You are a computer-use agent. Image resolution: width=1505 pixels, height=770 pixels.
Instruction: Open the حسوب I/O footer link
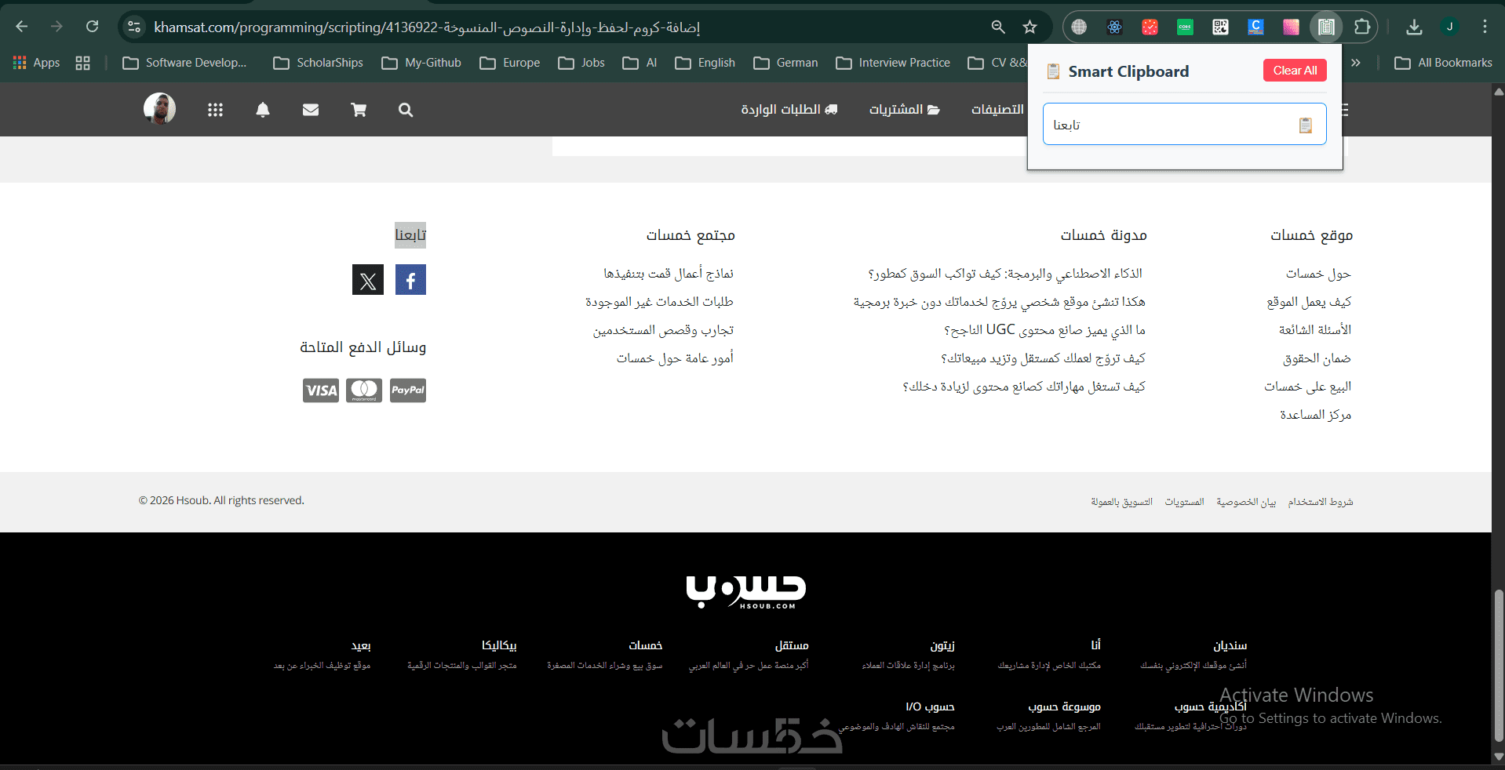pos(930,706)
